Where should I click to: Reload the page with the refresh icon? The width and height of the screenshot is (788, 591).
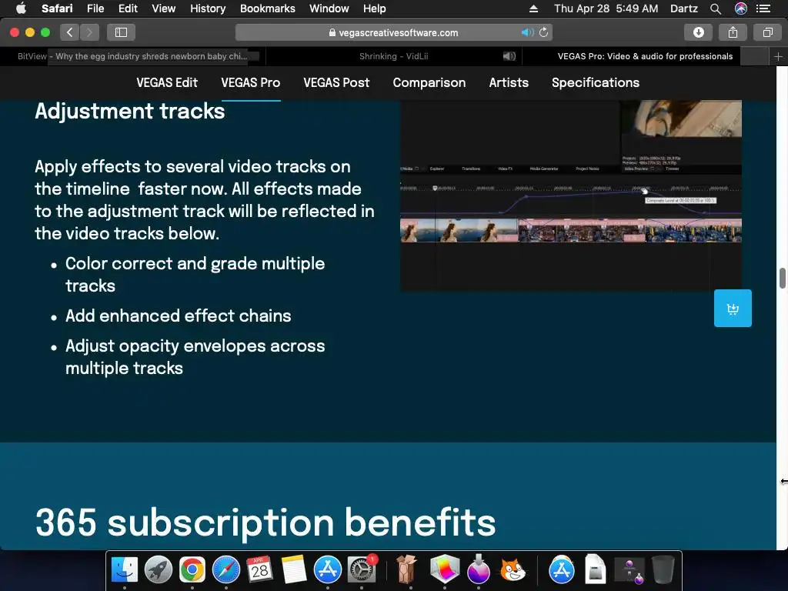tap(544, 32)
